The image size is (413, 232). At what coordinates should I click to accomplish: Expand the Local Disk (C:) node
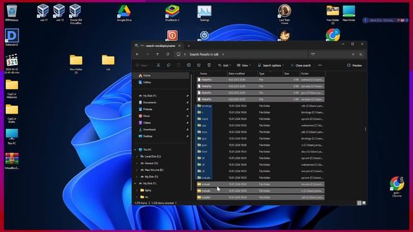(137, 157)
